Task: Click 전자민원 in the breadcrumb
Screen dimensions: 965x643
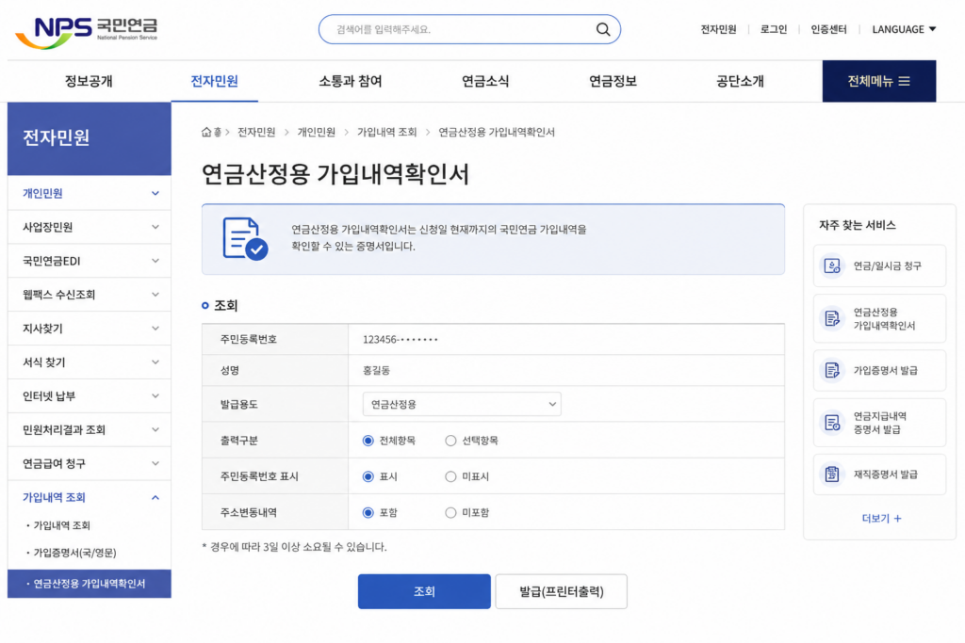Action: tap(256, 132)
